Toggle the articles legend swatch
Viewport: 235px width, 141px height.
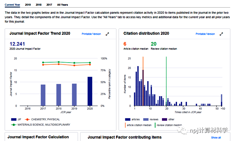pos(128,120)
